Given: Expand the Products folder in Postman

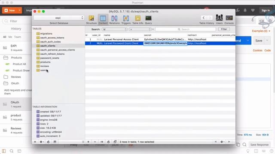Looking at the screenshot, I should pyautogui.click(x=16, y=58).
